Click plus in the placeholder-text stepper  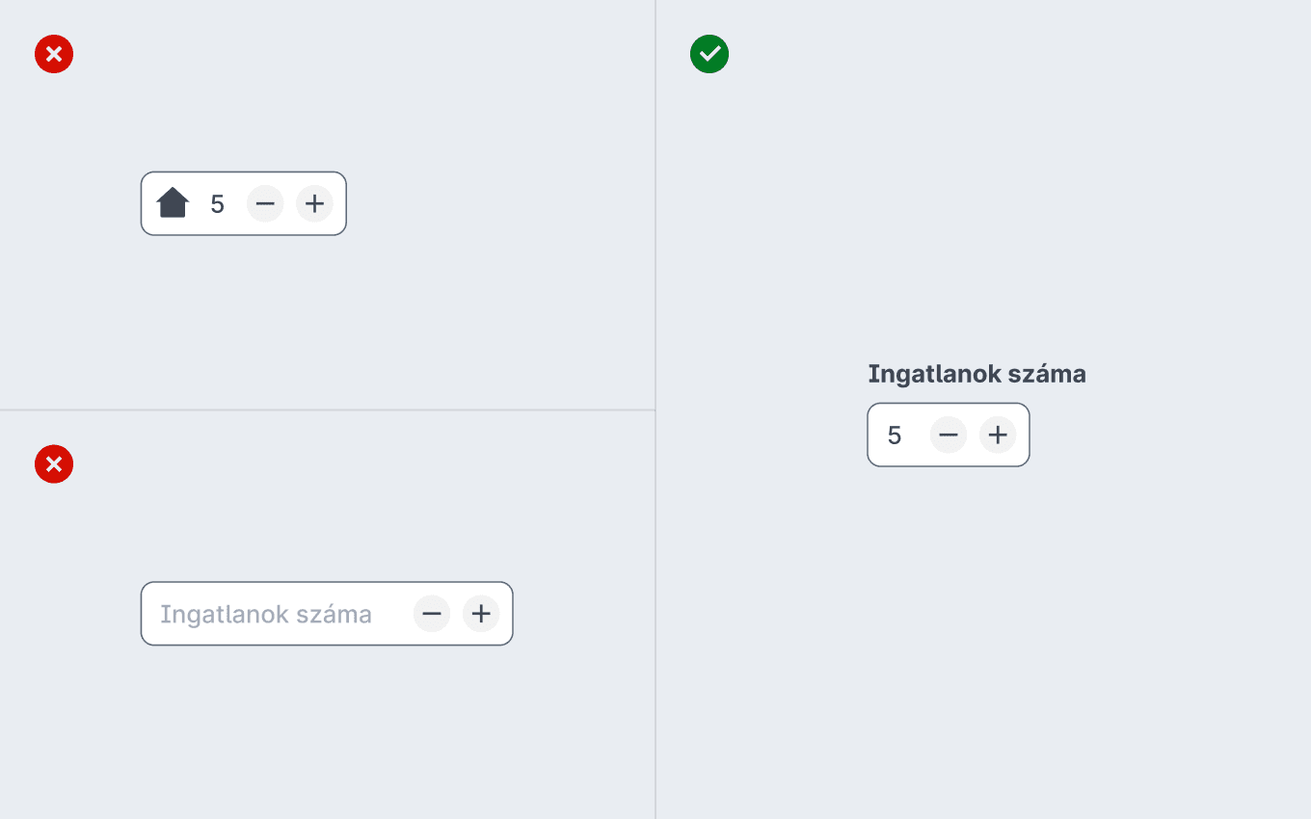(x=481, y=614)
